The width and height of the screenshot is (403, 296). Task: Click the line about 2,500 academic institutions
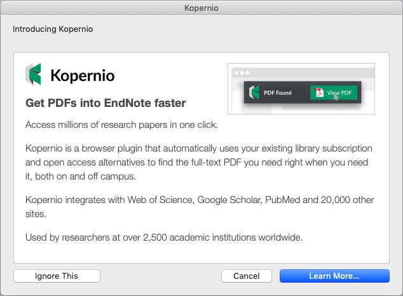click(164, 237)
